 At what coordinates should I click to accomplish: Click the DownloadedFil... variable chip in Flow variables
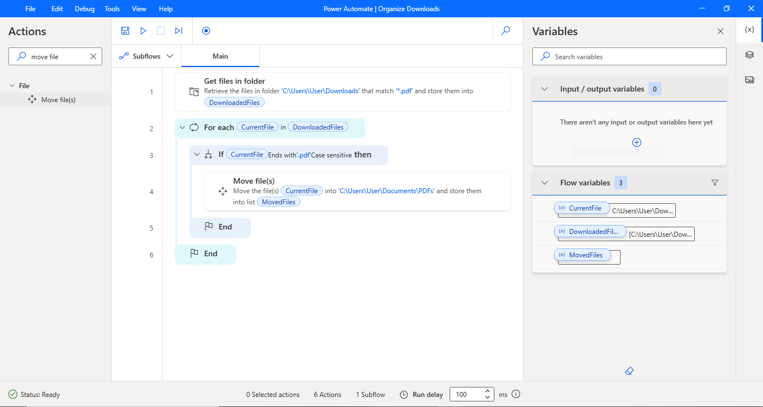tap(589, 231)
